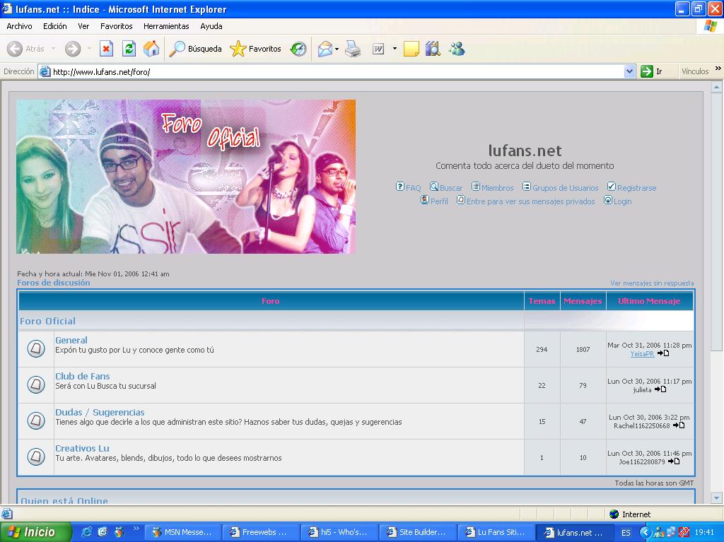Click the page scrollbar up arrow
The width and height of the screenshot is (724, 542).
[716, 87]
